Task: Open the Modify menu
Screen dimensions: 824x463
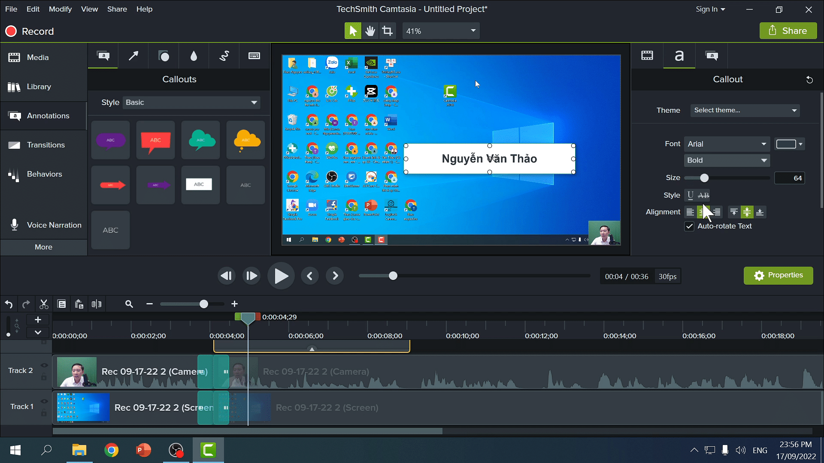Action: [60, 9]
